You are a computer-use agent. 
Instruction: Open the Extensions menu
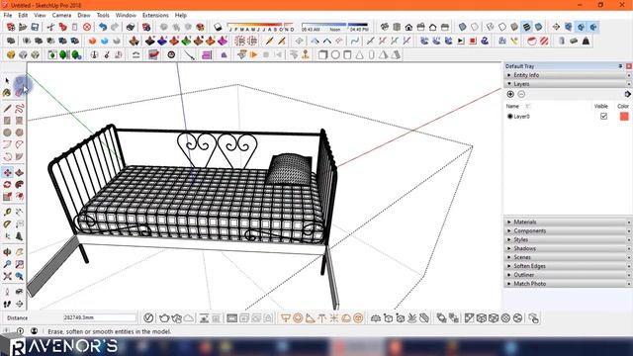155,15
